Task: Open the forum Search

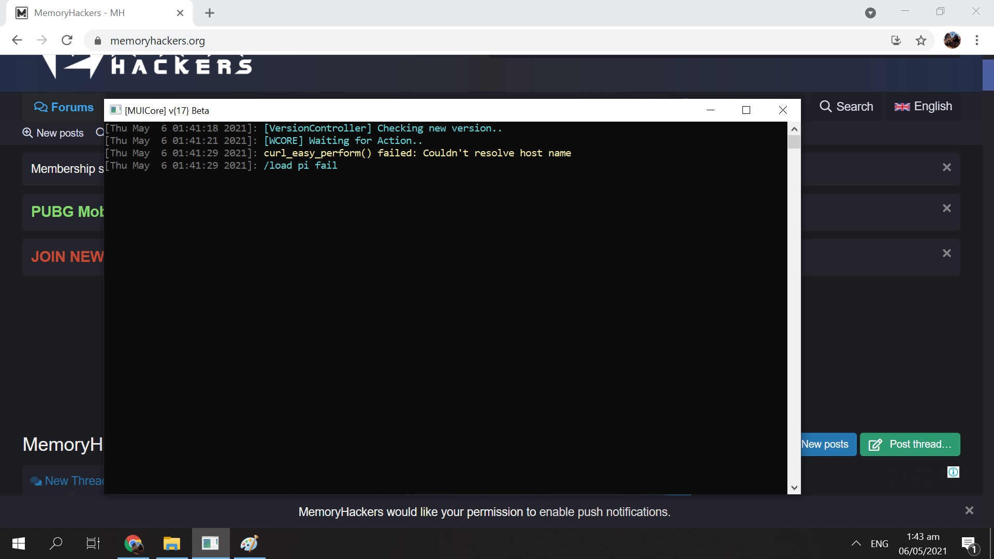Action: [x=846, y=107]
